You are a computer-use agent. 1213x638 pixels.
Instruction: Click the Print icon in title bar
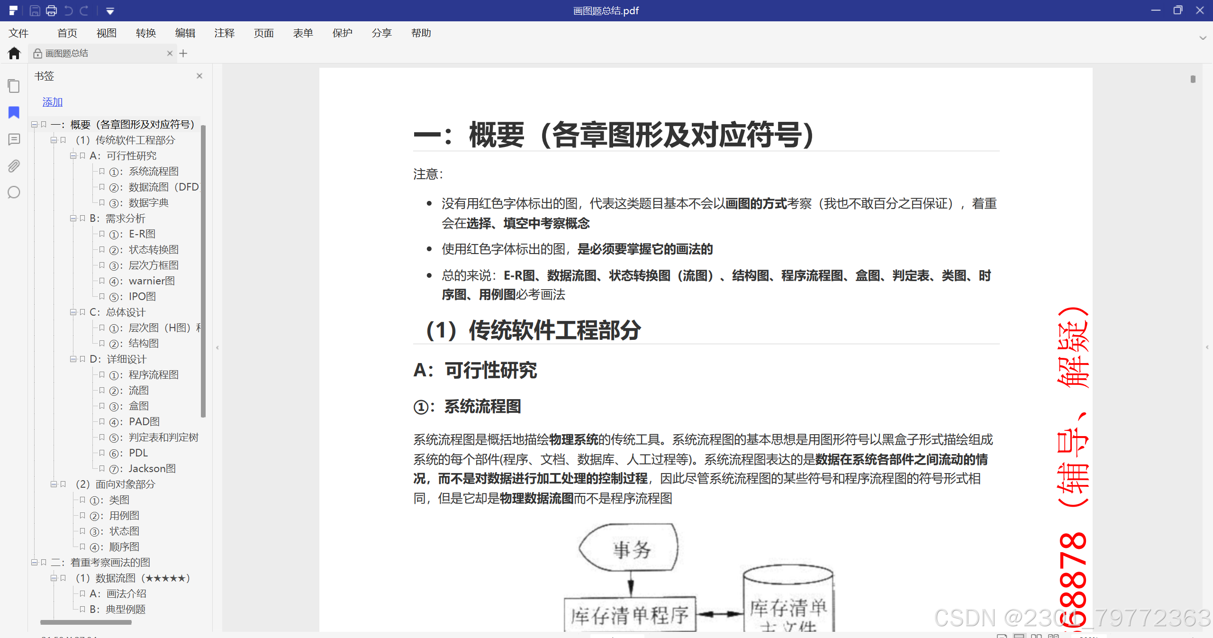tap(51, 10)
